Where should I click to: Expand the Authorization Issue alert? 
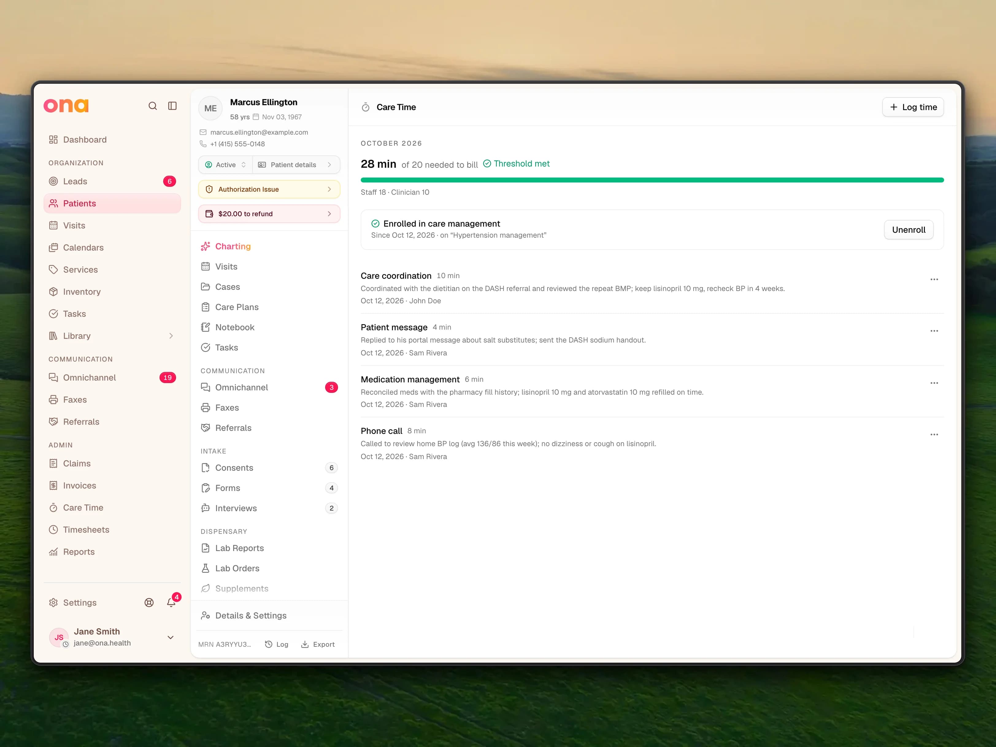coord(269,190)
